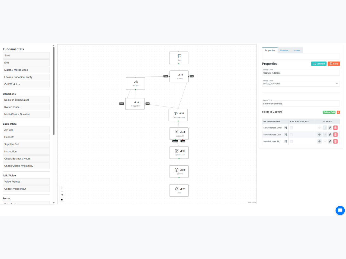Pick Voice Prompt from the IVR palette
Screen dimensions: 346x259
pos(26,182)
